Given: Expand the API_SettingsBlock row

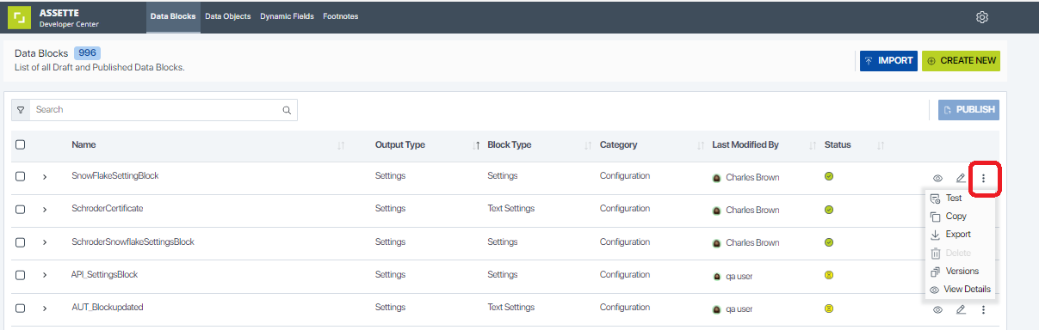Looking at the screenshot, I should coord(45,276).
